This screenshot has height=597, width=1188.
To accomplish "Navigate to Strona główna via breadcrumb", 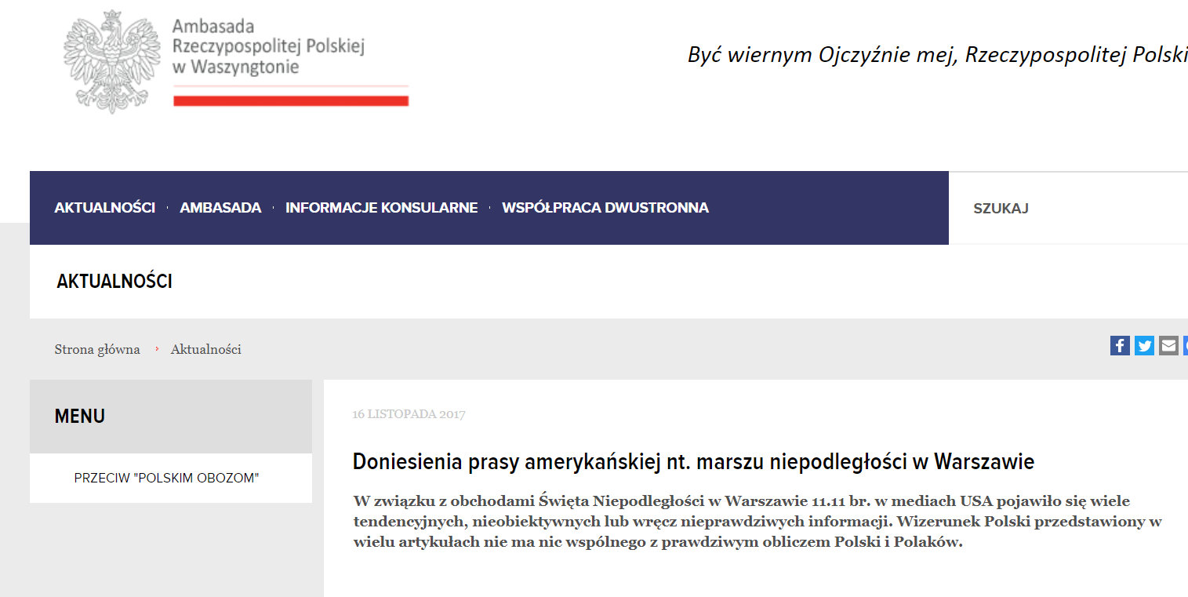I will coord(97,349).
